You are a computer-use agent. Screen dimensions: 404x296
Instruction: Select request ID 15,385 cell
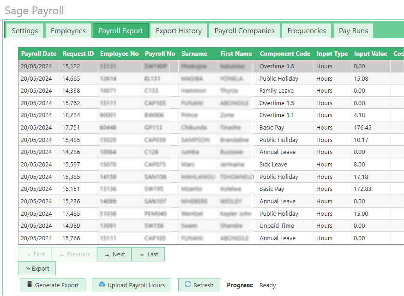point(78,177)
